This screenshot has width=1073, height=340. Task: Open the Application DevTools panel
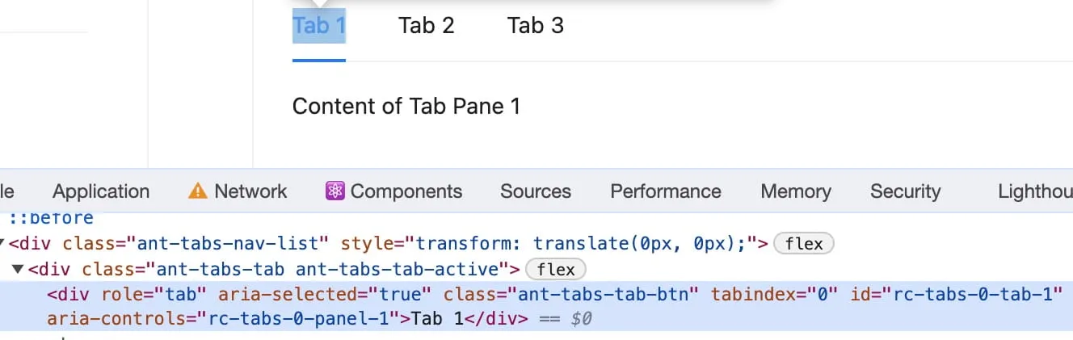[x=101, y=191]
